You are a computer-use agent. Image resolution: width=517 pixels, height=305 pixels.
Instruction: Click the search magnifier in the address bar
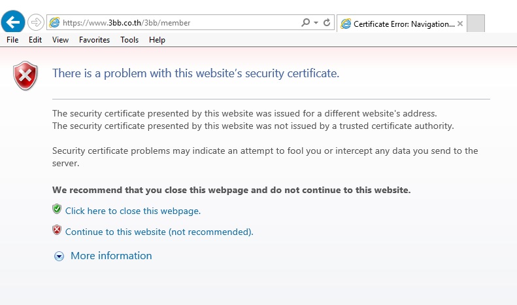click(305, 23)
